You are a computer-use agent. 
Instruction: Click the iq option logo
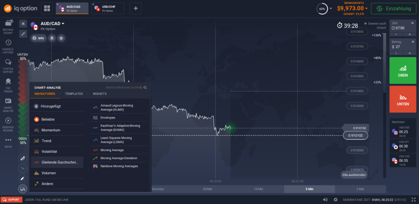point(20,8)
